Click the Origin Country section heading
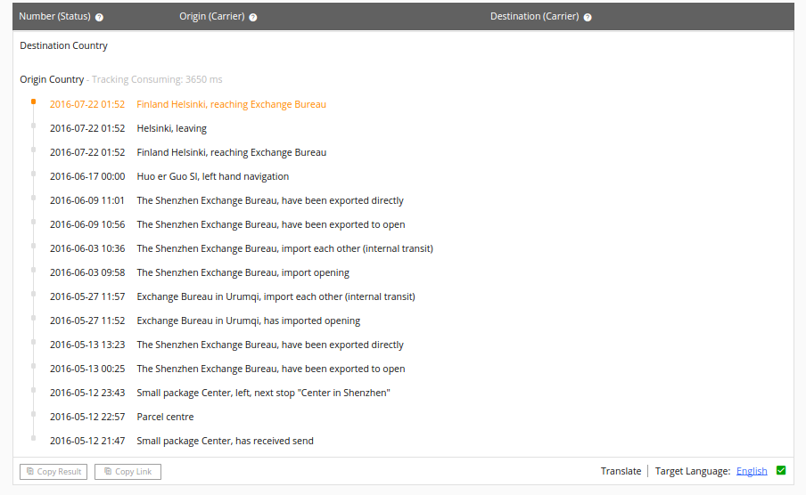 (x=52, y=79)
